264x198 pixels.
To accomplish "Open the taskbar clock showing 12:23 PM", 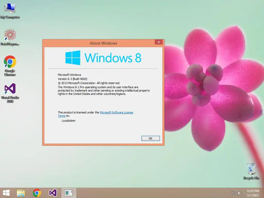I will pos(253,193).
